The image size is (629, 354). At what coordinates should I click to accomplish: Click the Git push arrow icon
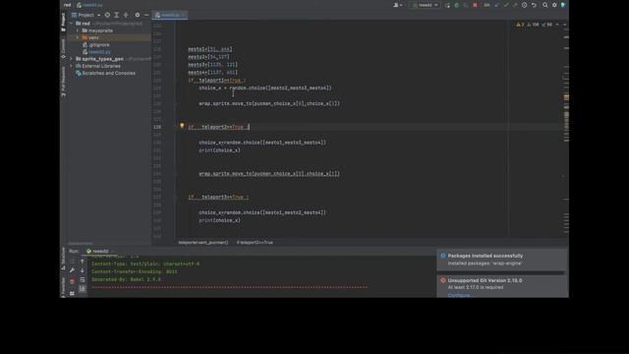[515, 5]
